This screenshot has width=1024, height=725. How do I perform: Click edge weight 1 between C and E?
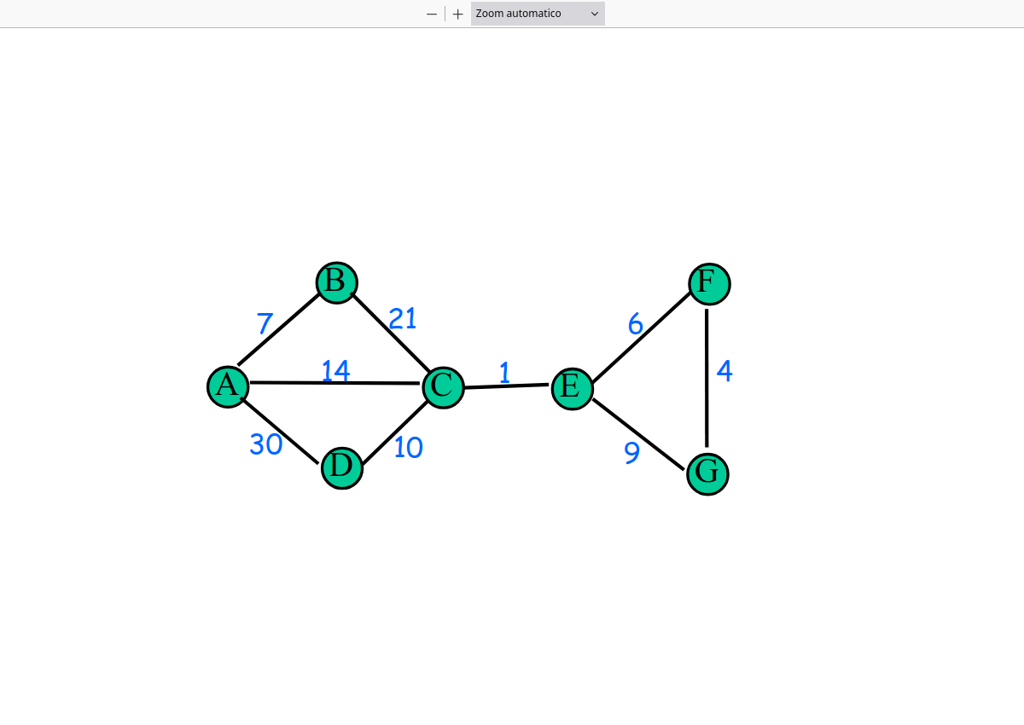[x=504, y=373]
